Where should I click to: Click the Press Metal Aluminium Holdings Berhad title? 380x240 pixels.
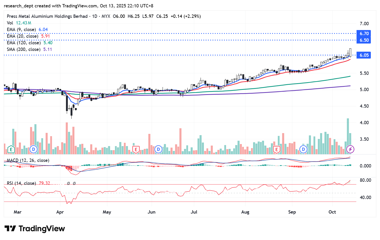click(x=47, y=16)
